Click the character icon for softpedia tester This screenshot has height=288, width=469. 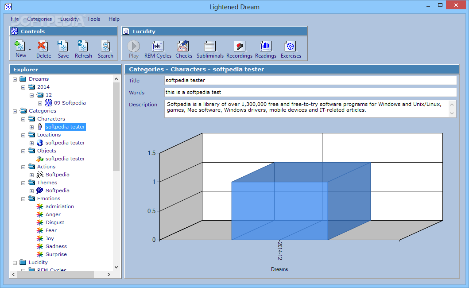click(40, 127)
